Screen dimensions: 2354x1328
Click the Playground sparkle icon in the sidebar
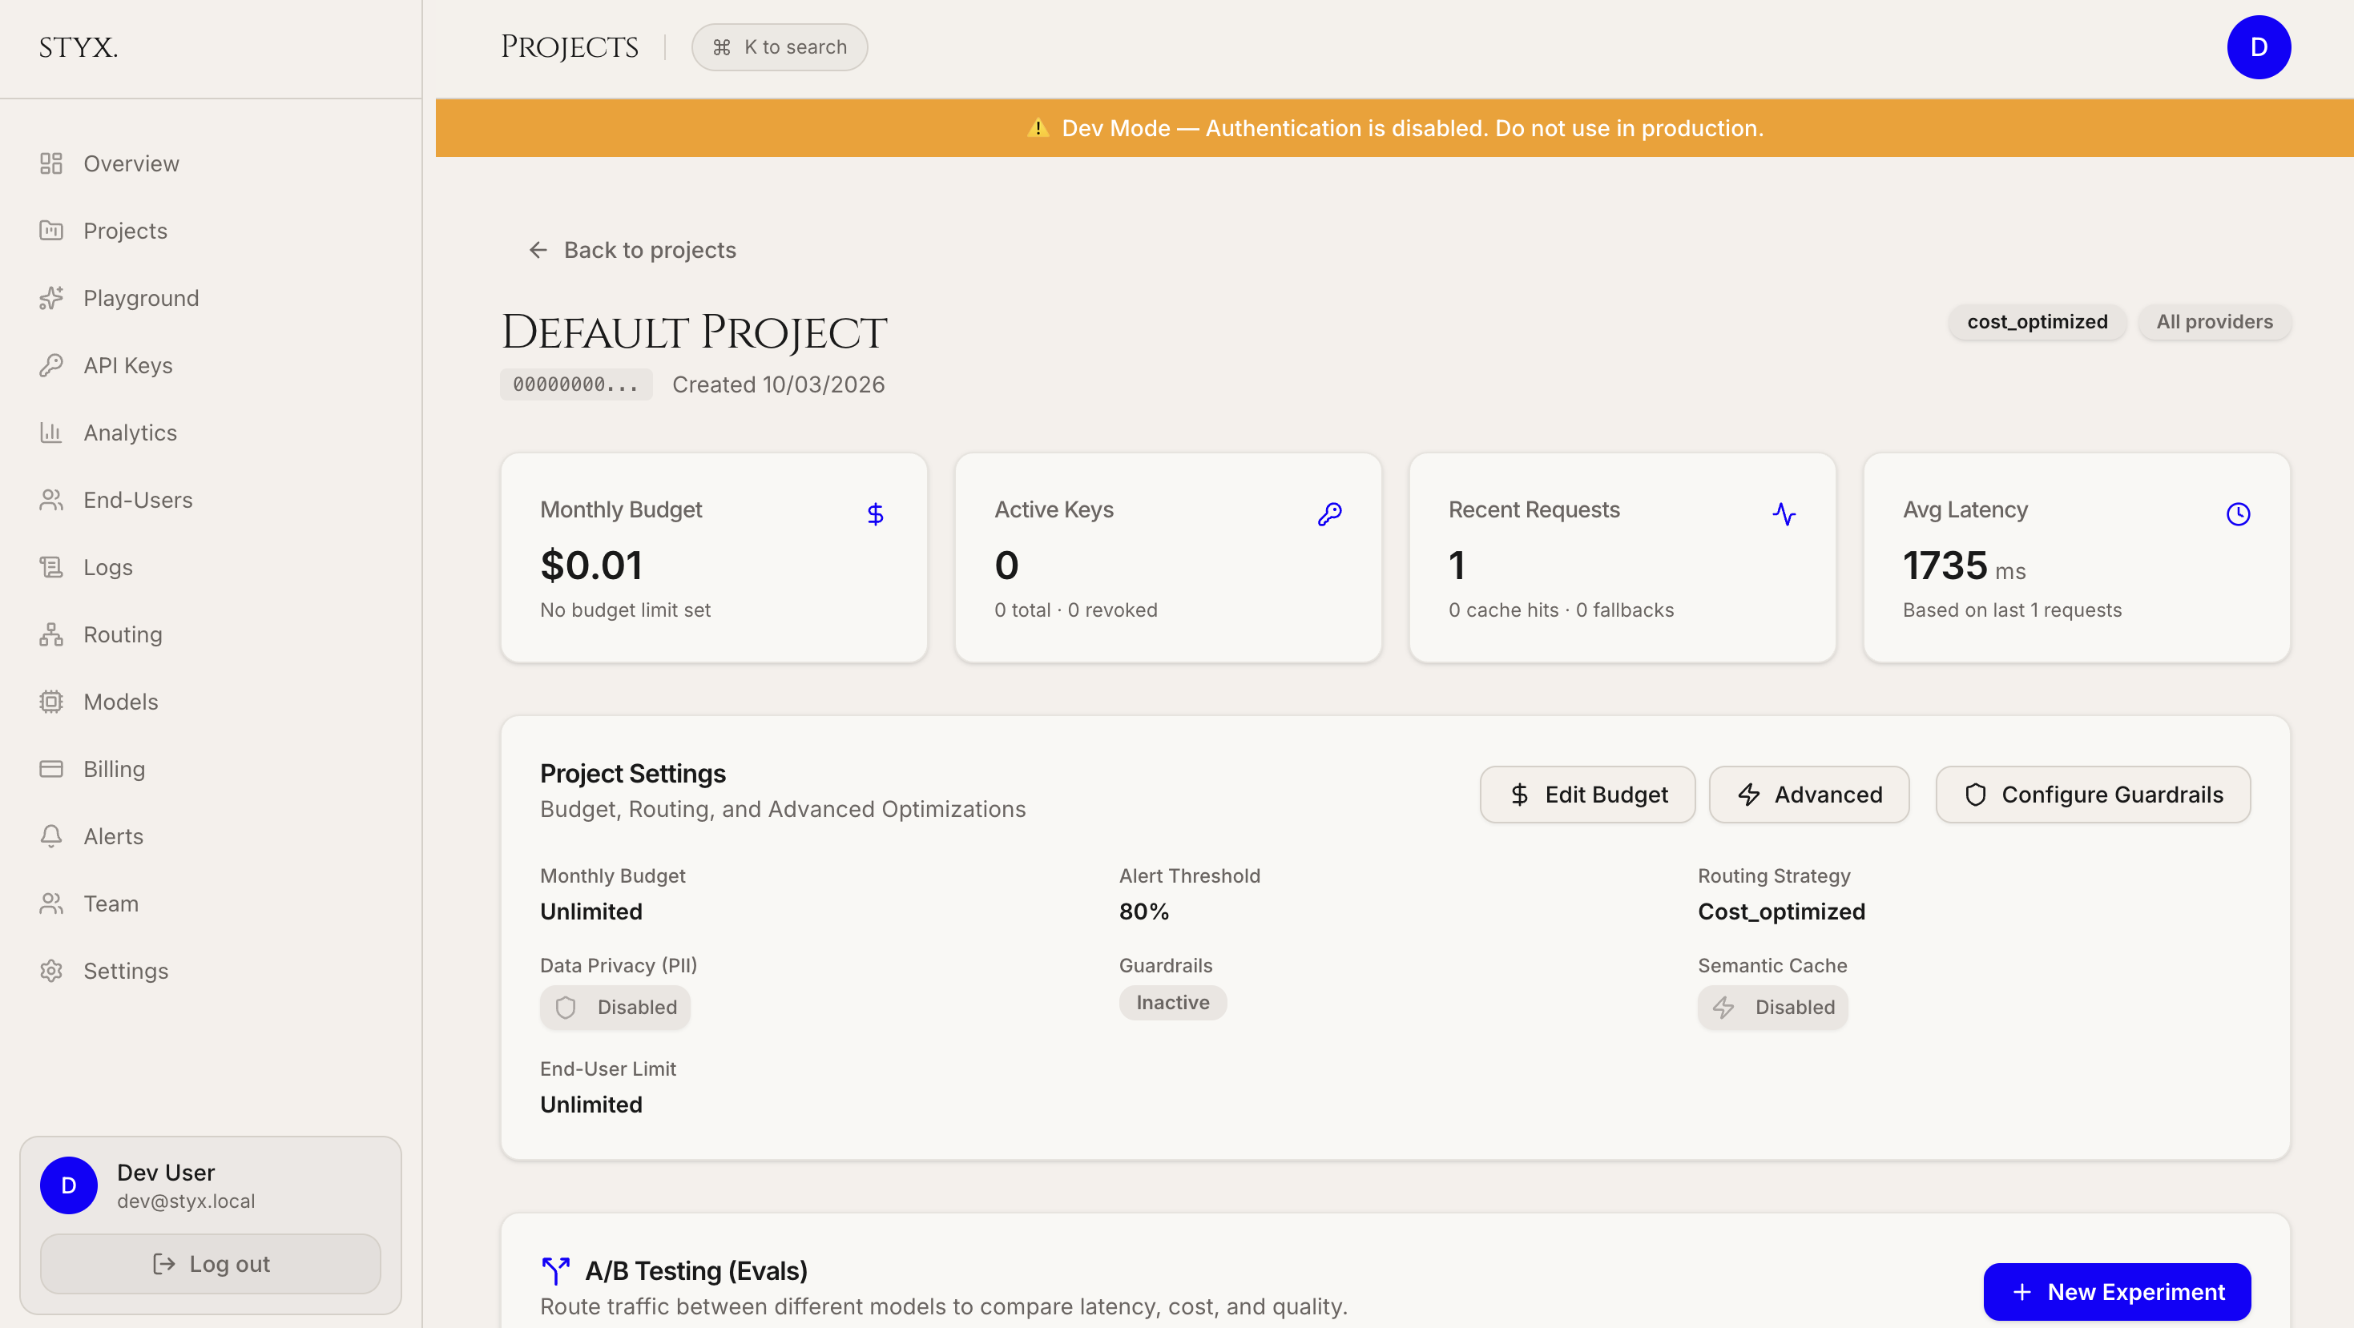[x=51, y=298]
